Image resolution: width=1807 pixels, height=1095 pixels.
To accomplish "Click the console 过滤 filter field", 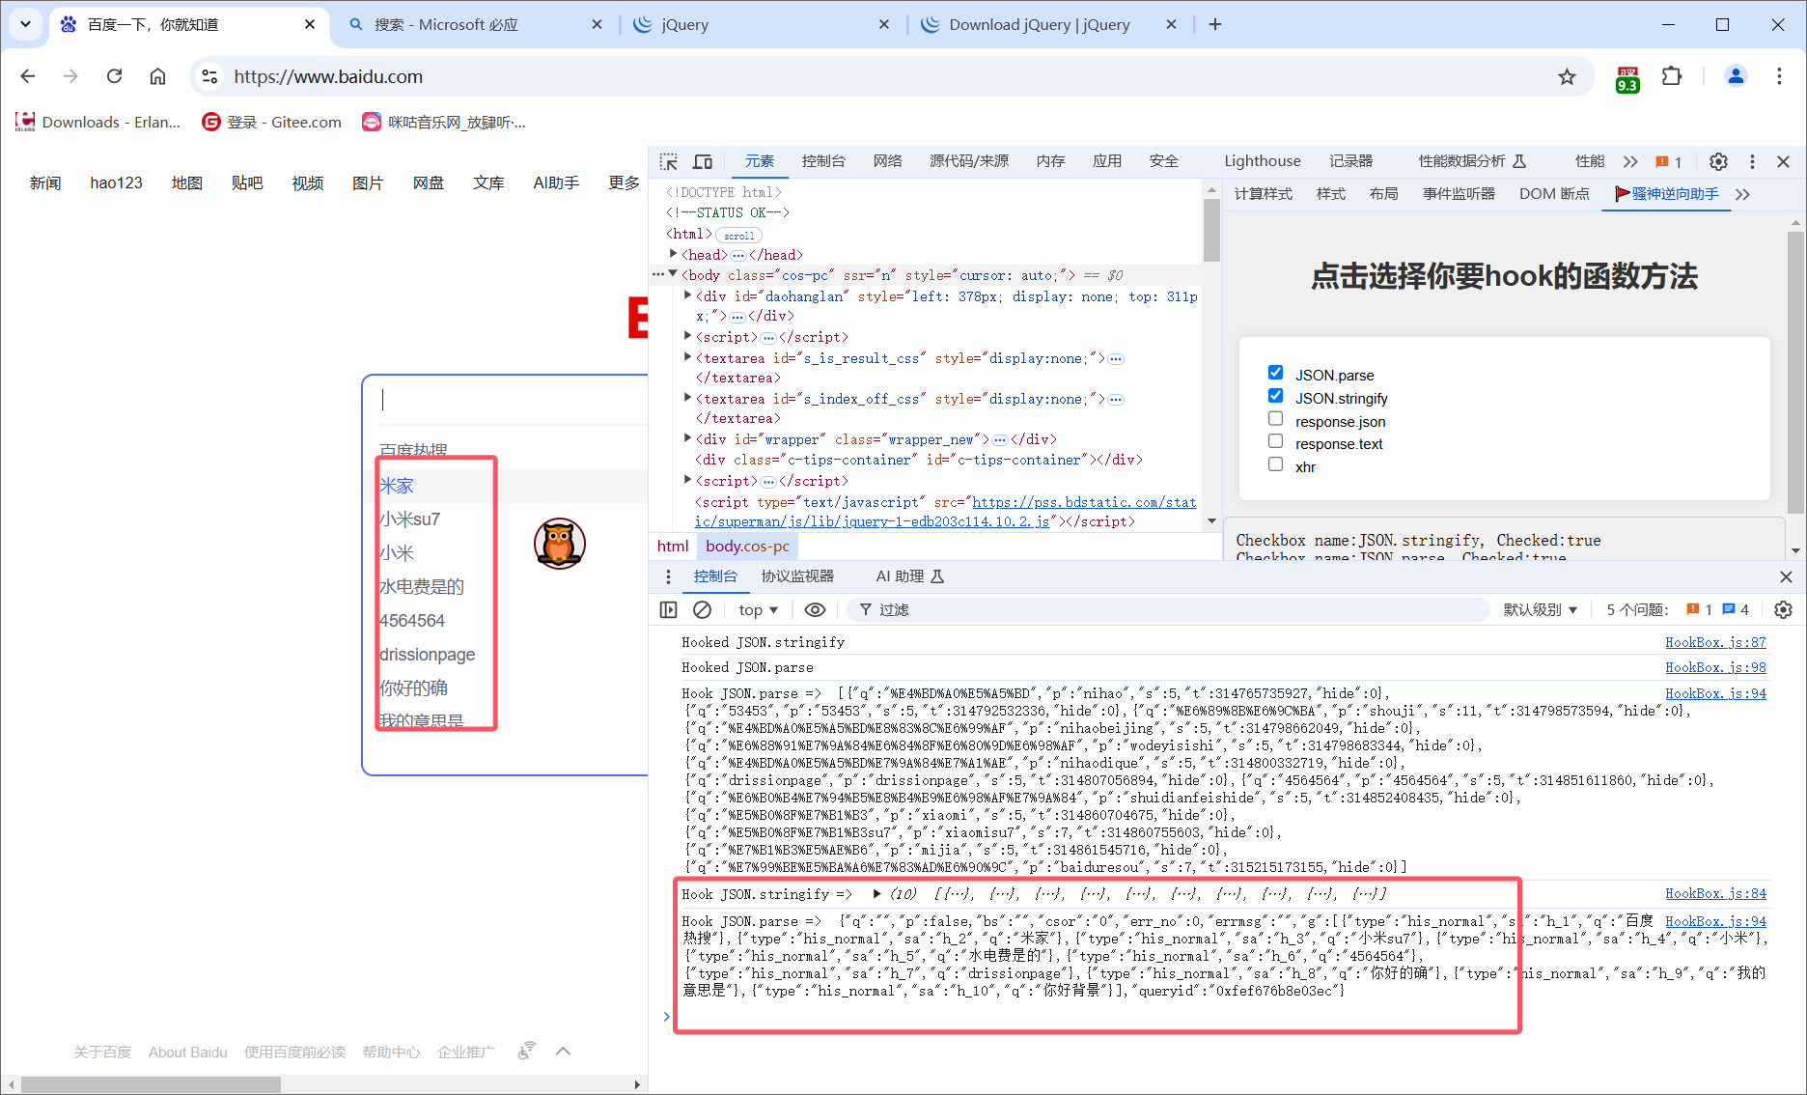I will (1168, 609).
